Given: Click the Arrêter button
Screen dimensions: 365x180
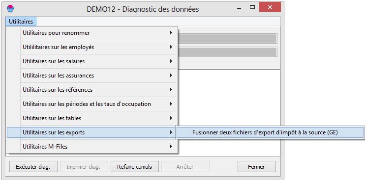Looking at the screenshot, I should click(x=185, y=167).
